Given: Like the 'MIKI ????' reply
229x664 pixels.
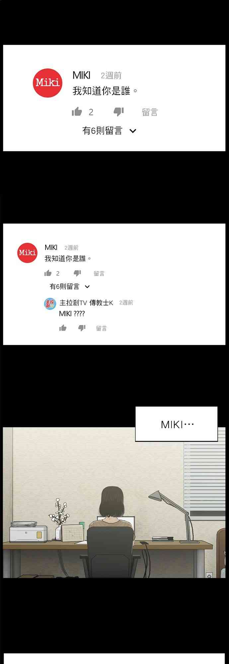Looking at the screenshot, I should tap(63, 328).
